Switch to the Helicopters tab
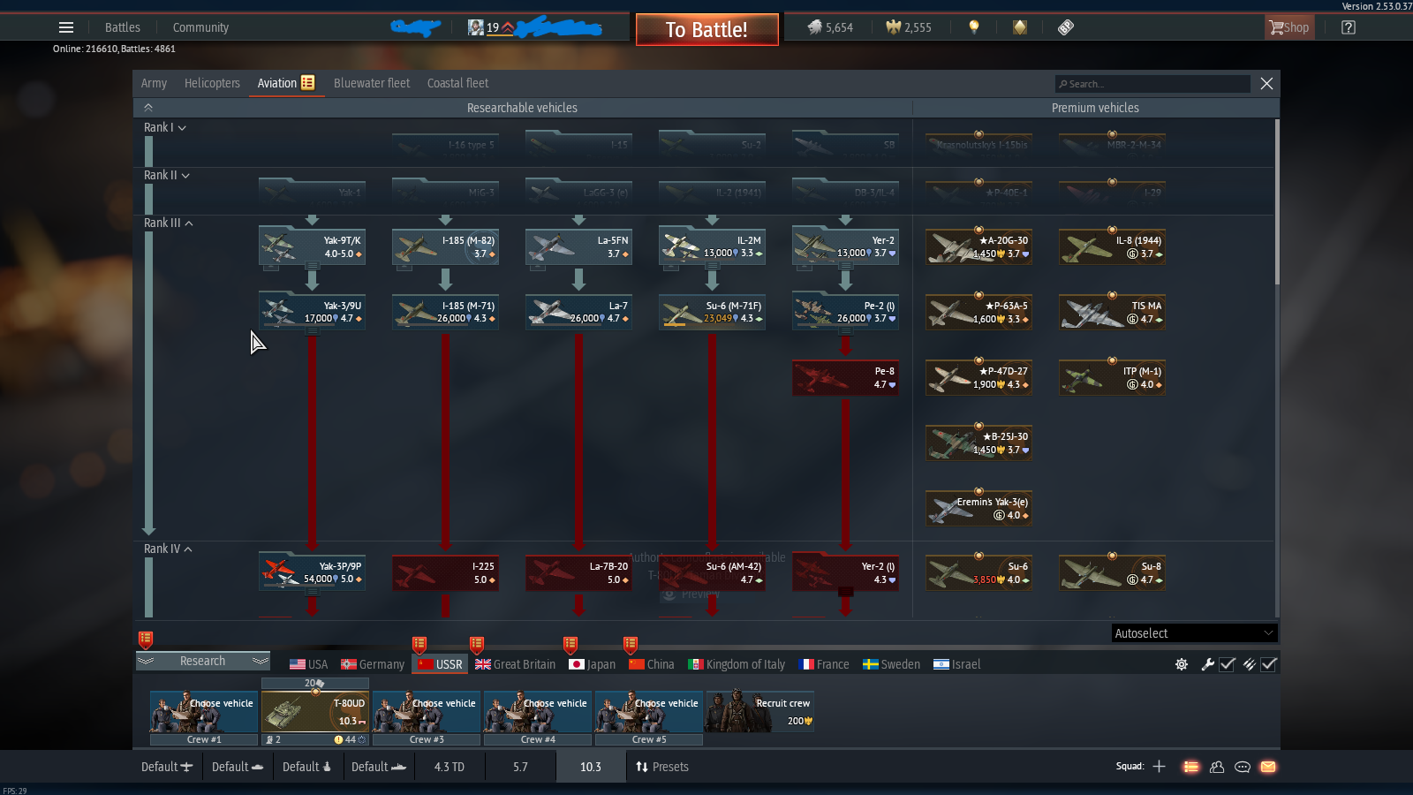Viewport: 1413px width, 795px height. click(x=212, y=83)
